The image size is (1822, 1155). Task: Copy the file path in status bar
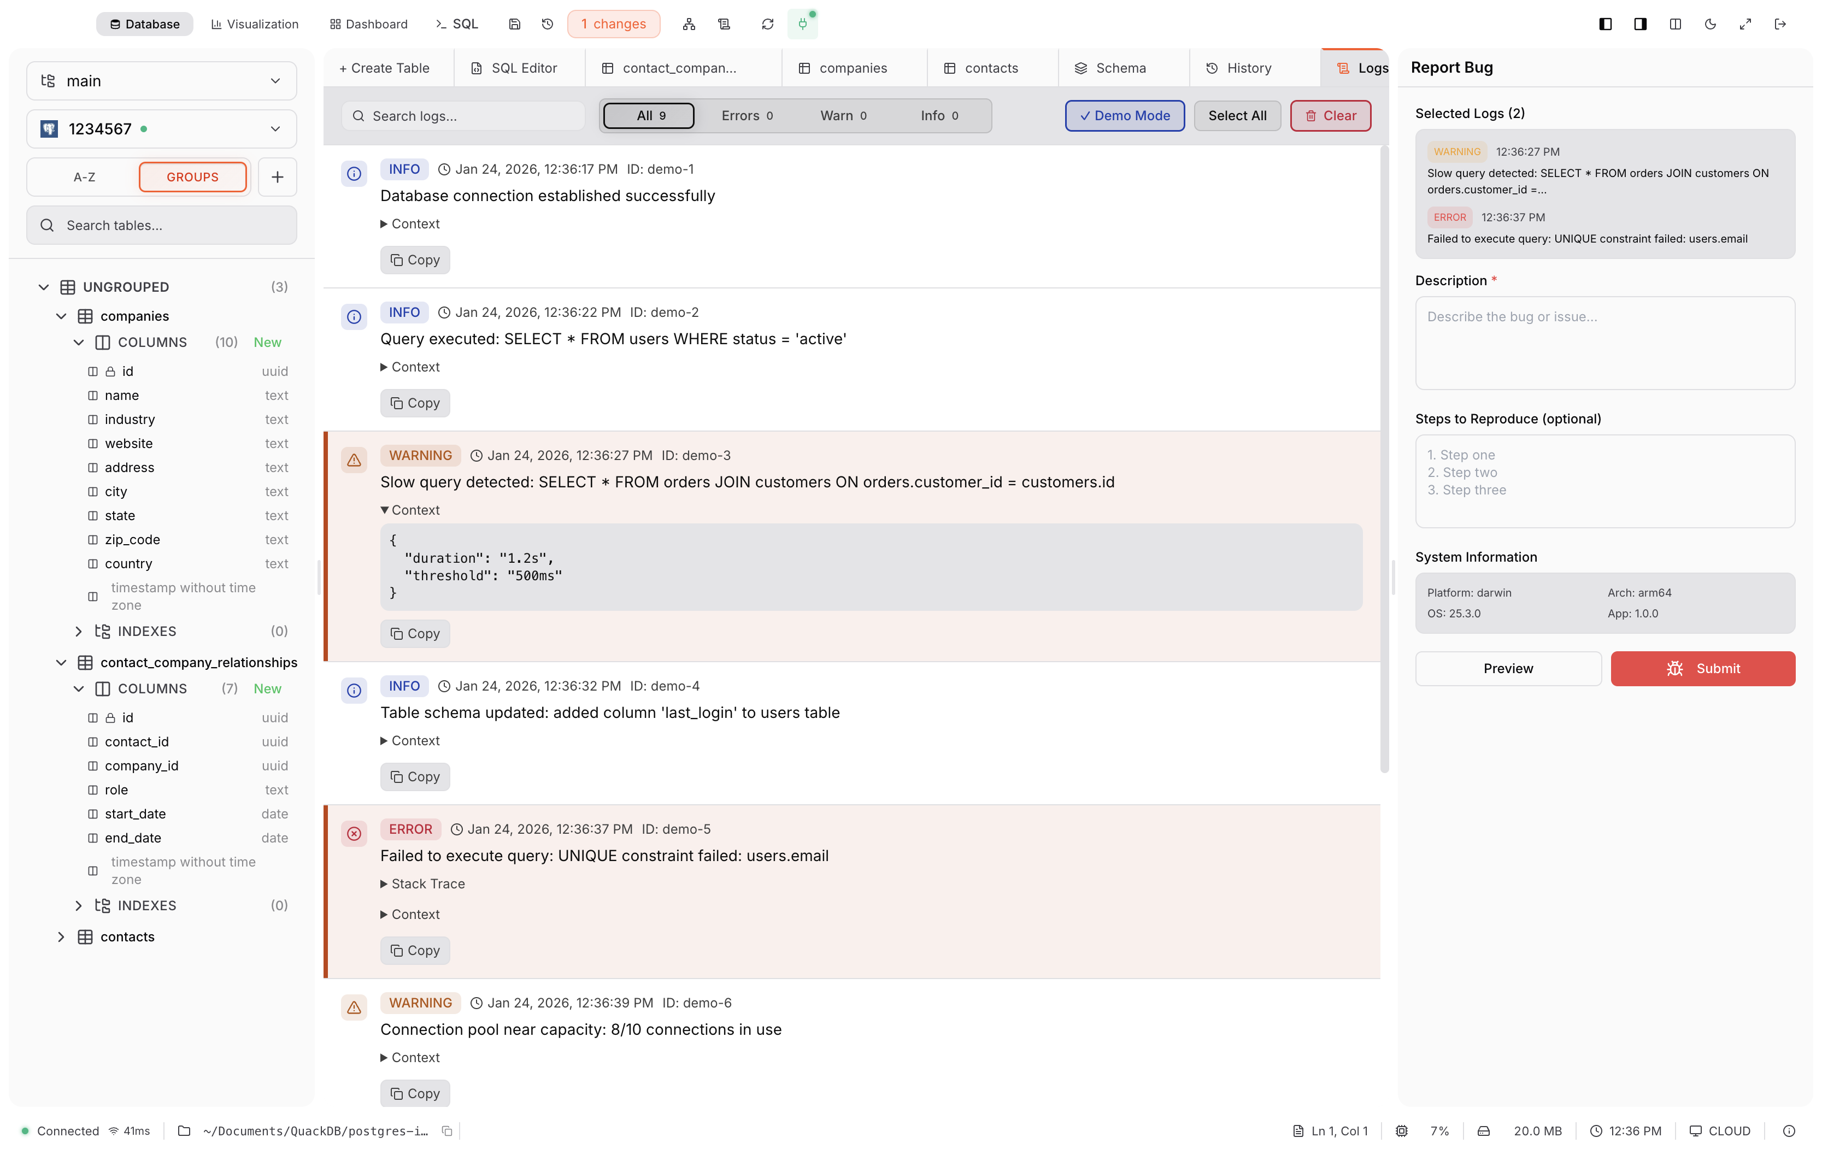[447, 1131]
